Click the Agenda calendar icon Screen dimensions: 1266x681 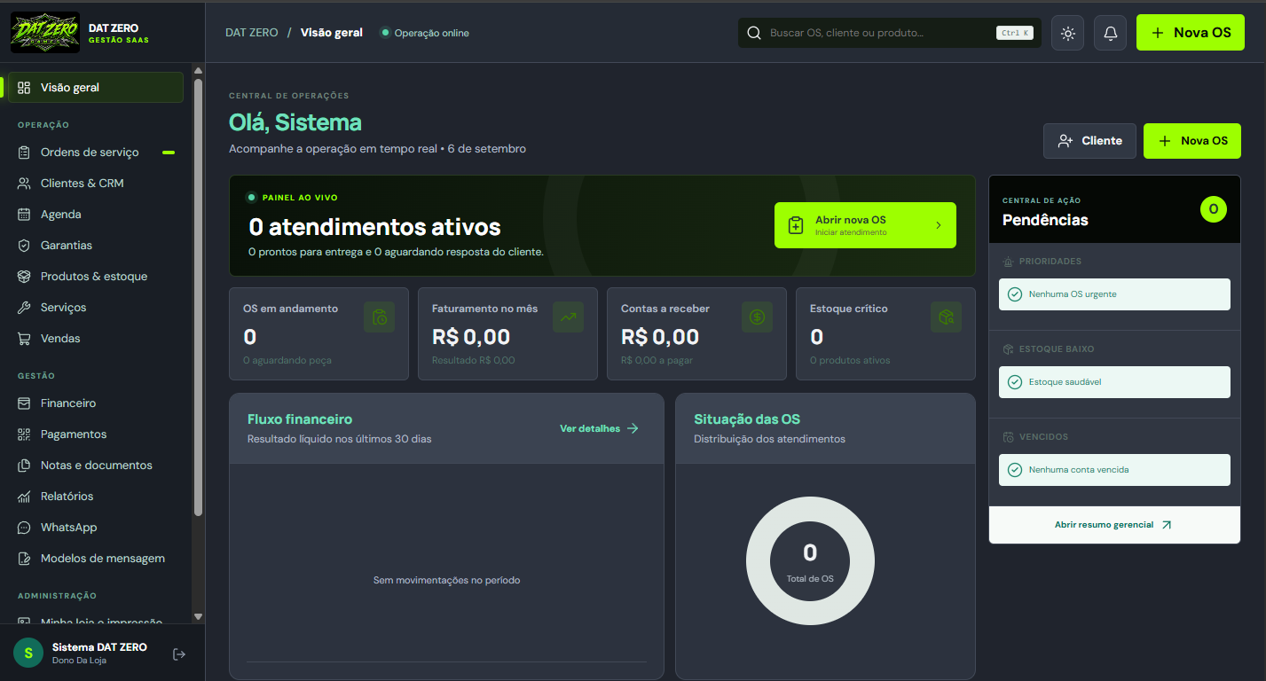tap(24, 215)
